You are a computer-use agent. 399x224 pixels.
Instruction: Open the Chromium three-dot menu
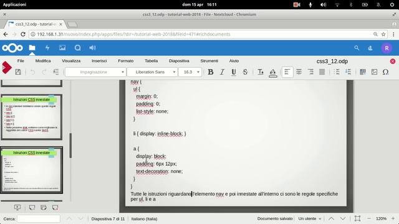(393, 34)
